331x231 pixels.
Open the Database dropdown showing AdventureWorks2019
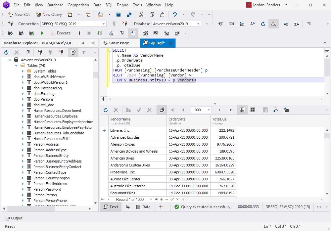point(198,24)
